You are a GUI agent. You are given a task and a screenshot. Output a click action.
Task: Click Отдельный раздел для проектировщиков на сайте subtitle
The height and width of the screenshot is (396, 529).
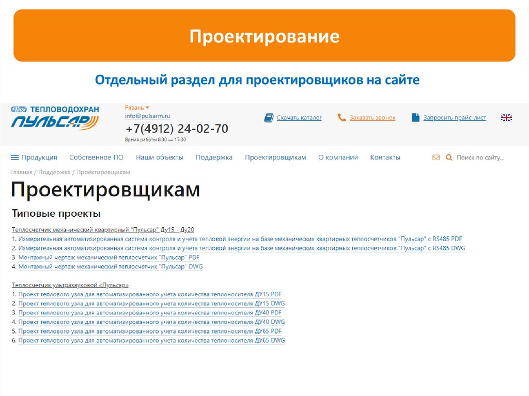[x=257, y=80]
